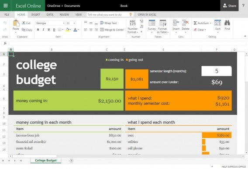Click Decrease Decimal icon

click(x=142, y=27)
